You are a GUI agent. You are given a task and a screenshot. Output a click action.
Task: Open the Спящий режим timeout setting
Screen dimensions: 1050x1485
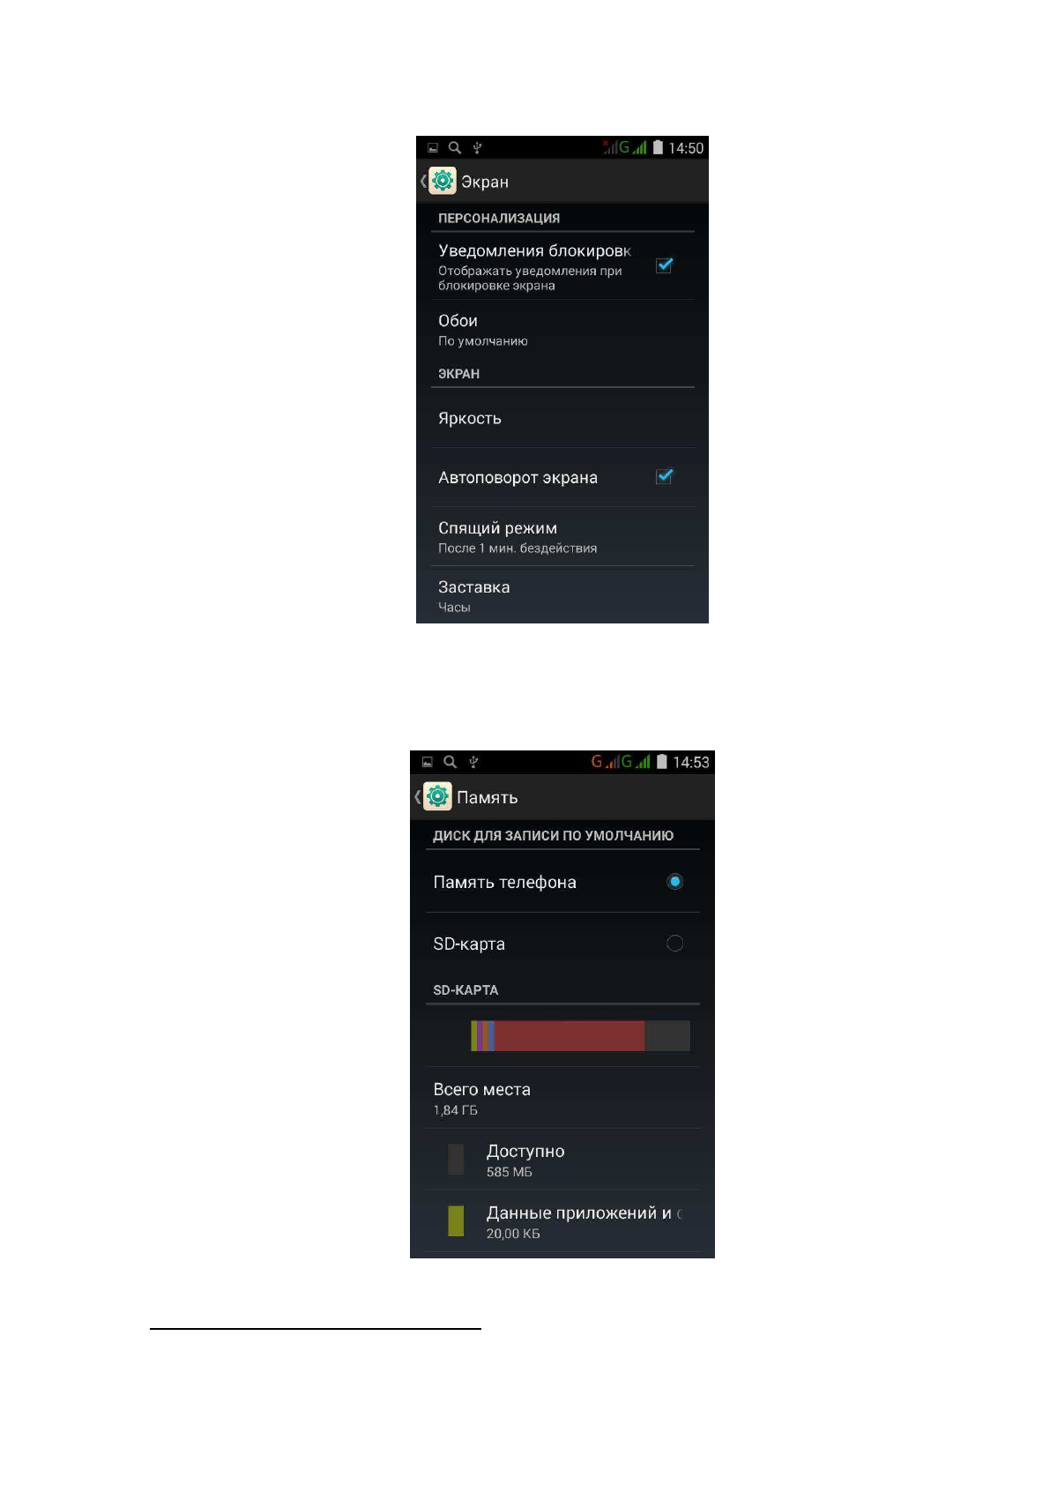coord(562,536)
